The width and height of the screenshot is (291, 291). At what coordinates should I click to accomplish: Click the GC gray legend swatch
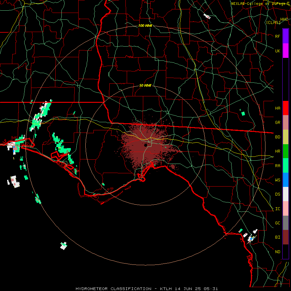click(286, 223)
